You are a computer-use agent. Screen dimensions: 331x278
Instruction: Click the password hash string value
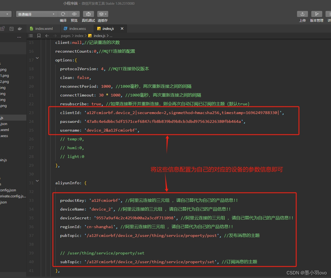point(164,121)
